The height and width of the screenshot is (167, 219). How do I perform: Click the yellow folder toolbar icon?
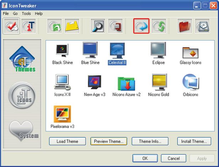(x=72, y=26)
